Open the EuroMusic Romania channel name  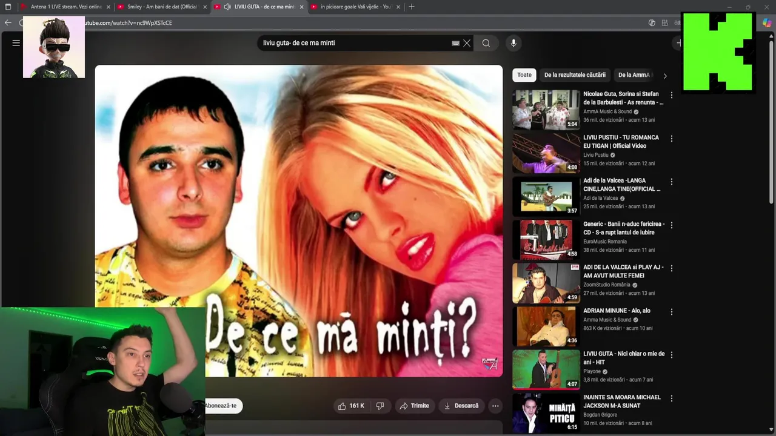pyautogui.click(x=605, y=242)
